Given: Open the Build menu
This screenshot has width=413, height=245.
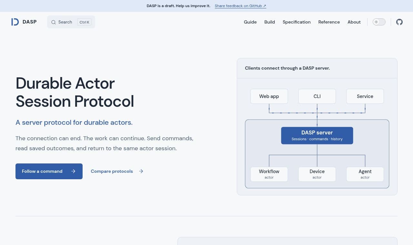Looking at the screenshot, I should 270,22.
